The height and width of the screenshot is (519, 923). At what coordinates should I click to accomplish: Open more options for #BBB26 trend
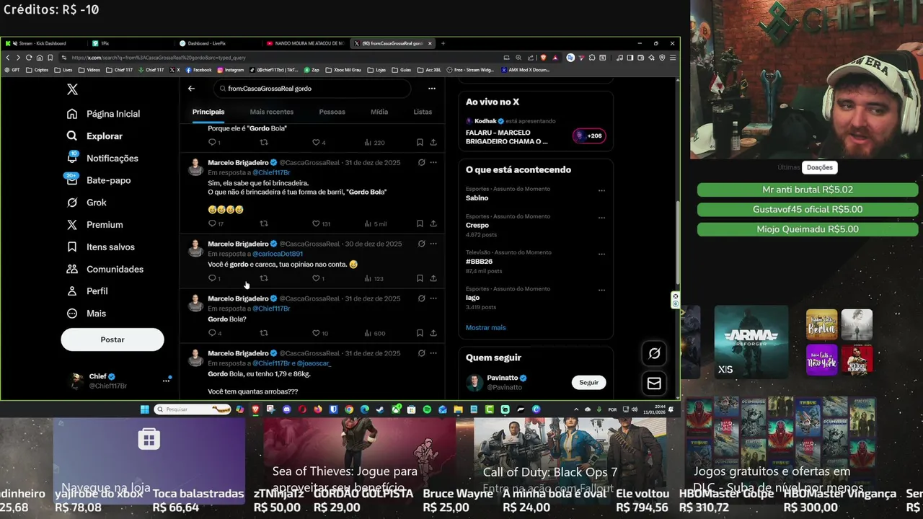pos(601,254)
